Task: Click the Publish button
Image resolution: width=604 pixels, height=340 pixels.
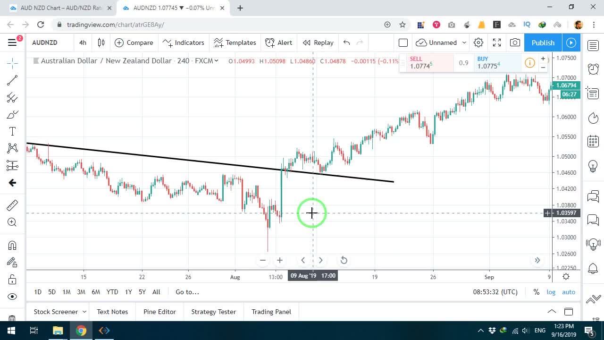Action: click(543, 42)
